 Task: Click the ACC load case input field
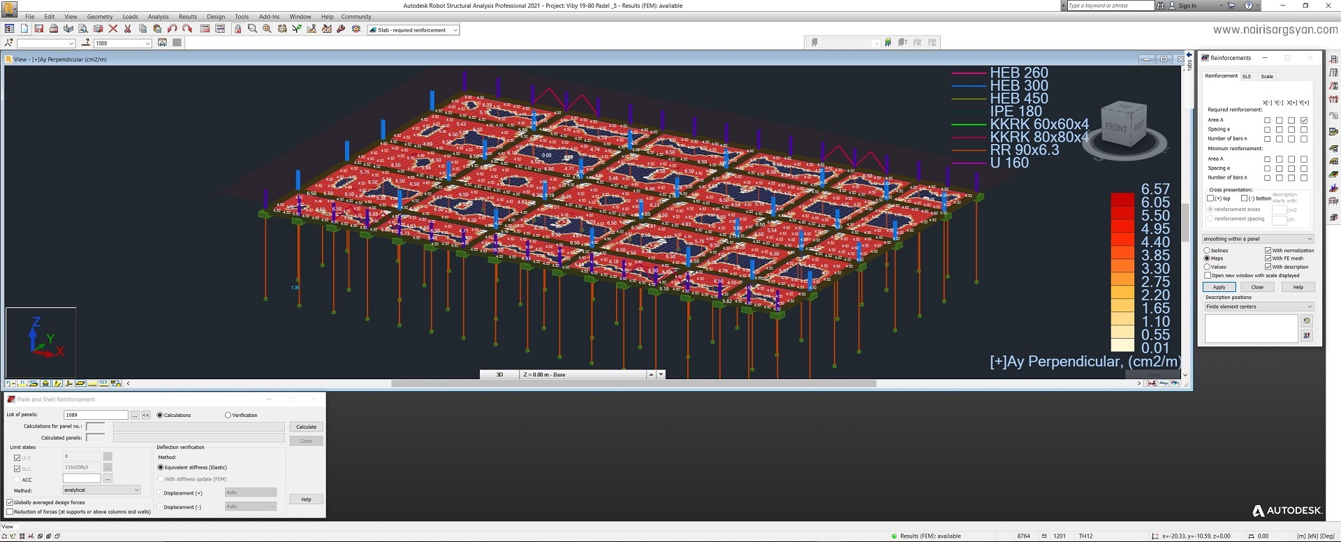pyautogui.click(x=82, y=478)
